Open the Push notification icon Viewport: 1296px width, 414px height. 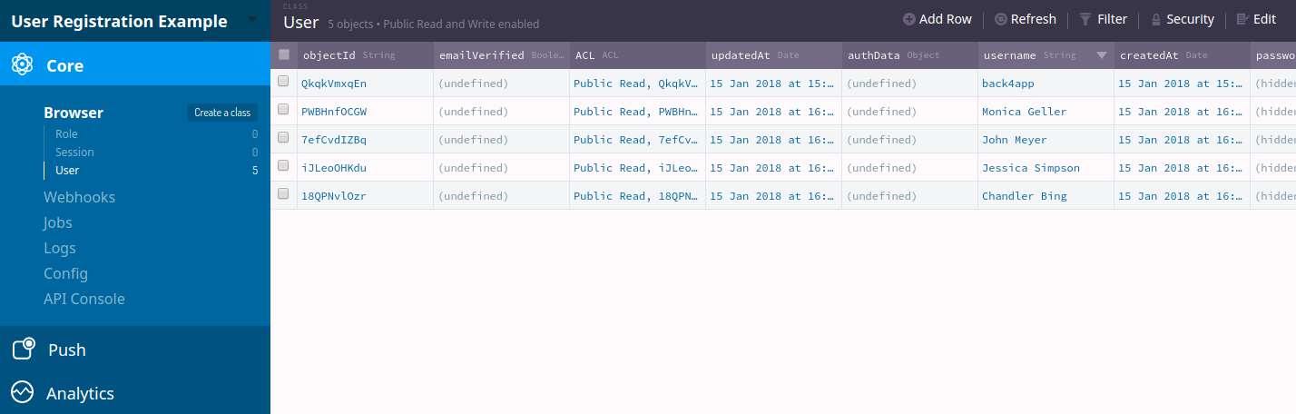(23, 350)
